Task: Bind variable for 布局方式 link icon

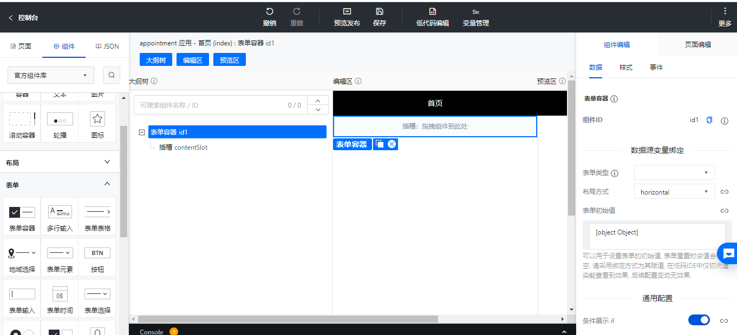Action: click(725, 192)
